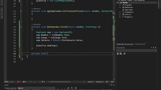The width and height of the screenshot is (161, 90).
Task: Open the Propiedades window options arrow
Action: coord(151,48)
